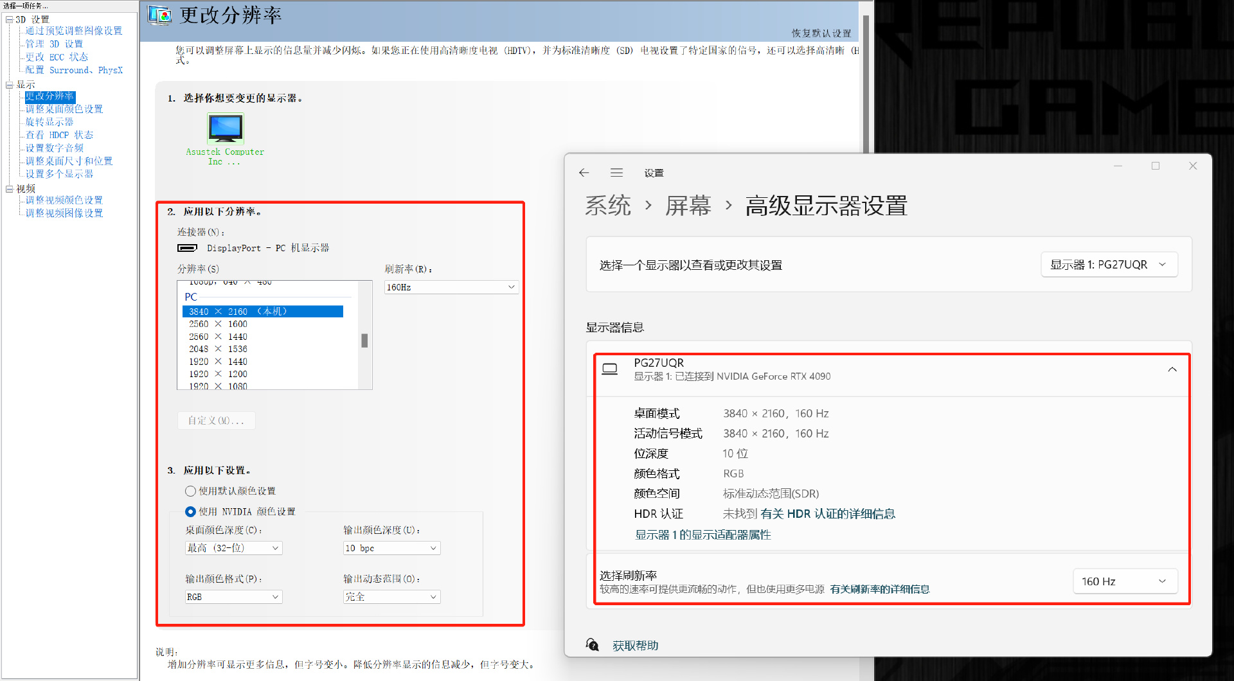Select 'Use default color settings' radio button

point(190,491)
